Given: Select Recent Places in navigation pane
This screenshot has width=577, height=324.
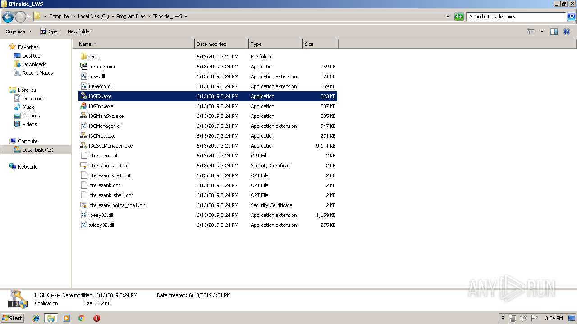Looking at the screenshot, I should [37, 73].
